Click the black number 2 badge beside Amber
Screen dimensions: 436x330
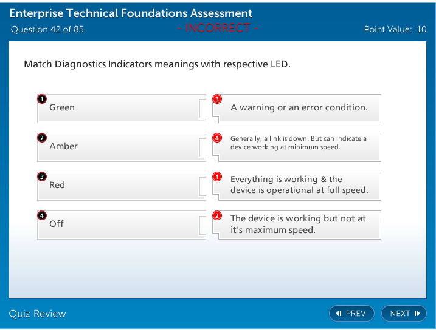[x=41, y=138]
